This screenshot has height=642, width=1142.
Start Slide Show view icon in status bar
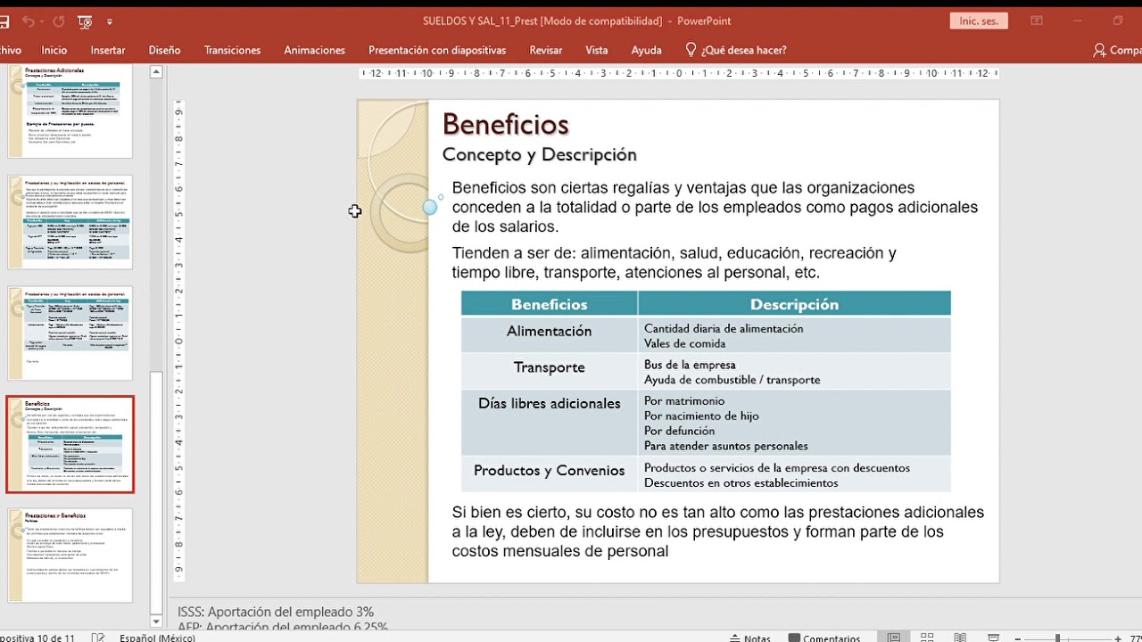click(993, 638)
